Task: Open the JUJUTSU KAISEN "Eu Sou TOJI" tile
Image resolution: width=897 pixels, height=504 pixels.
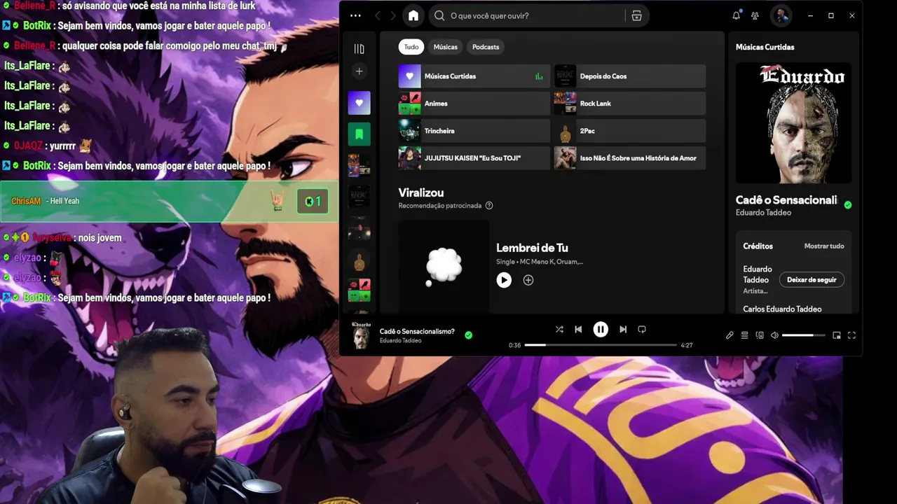Action: click(x=474, y=158)
